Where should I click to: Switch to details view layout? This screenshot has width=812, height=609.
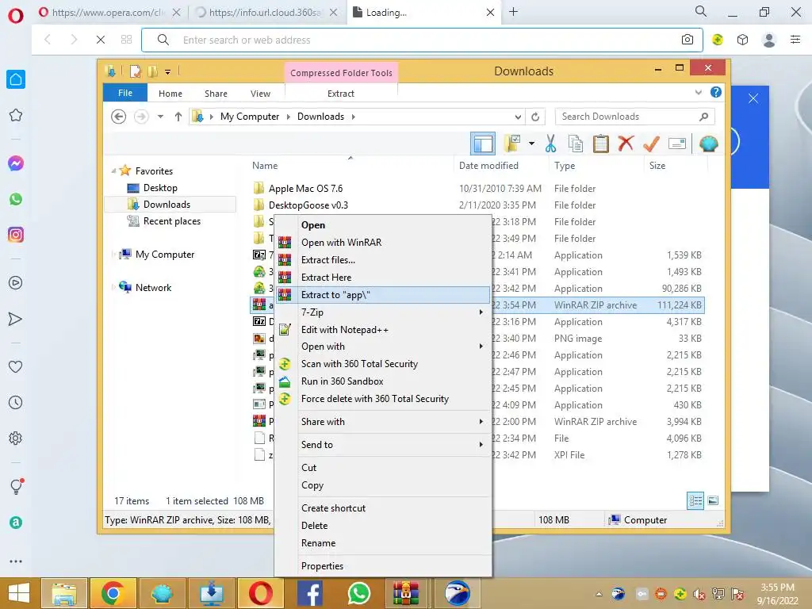pyautogui.click(x=695, y=501)
